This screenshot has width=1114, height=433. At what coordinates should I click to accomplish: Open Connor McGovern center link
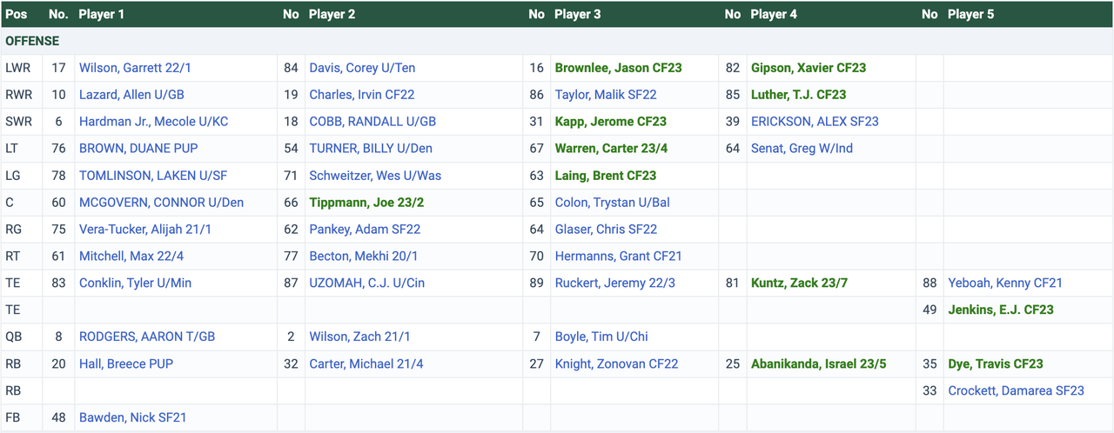click(161, 203)
